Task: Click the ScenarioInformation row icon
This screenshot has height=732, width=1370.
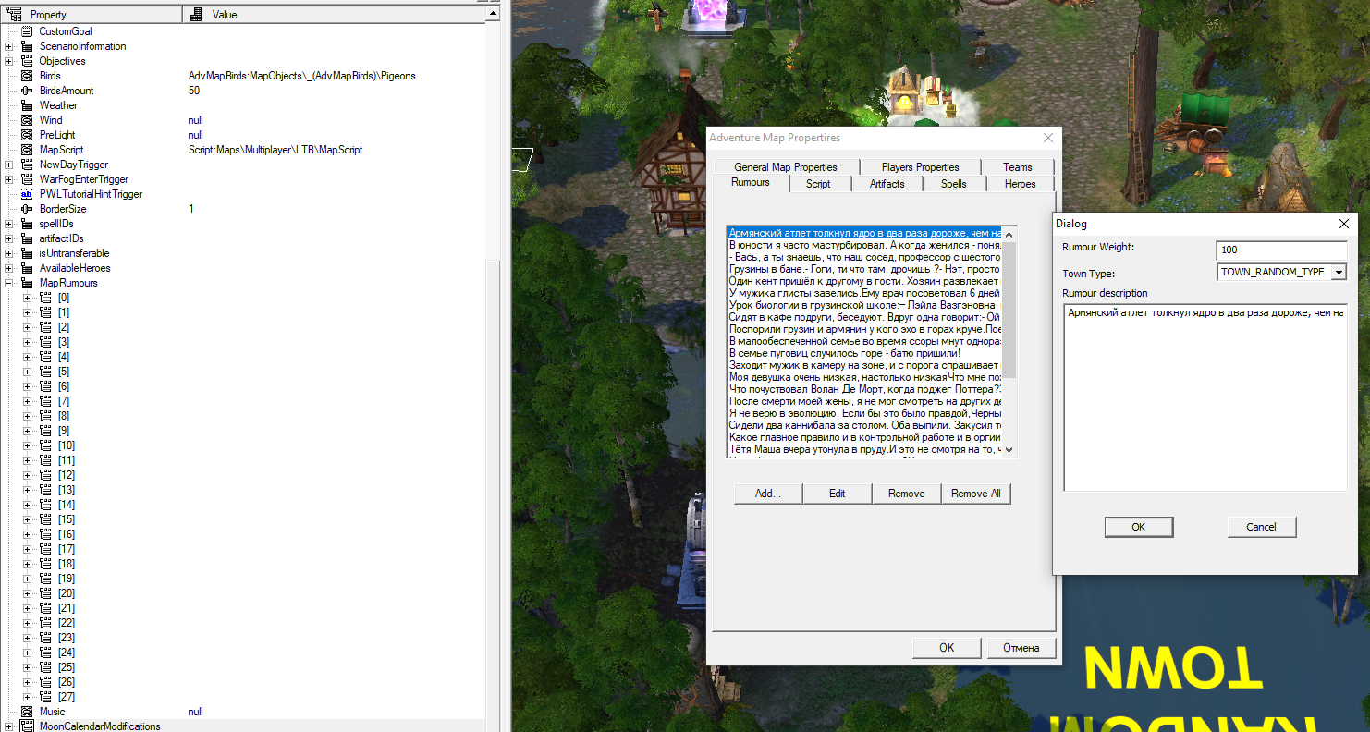Action: pos(27,46)
